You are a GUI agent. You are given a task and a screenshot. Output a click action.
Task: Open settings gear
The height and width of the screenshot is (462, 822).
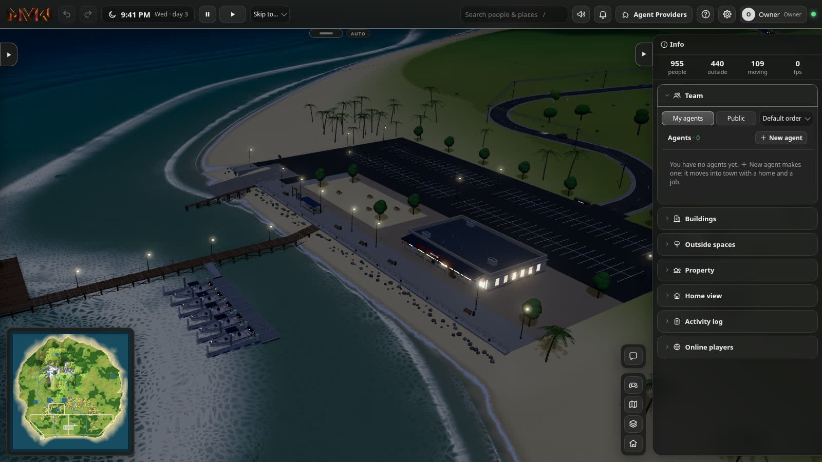pyautogui.click(x=727, y=14)
